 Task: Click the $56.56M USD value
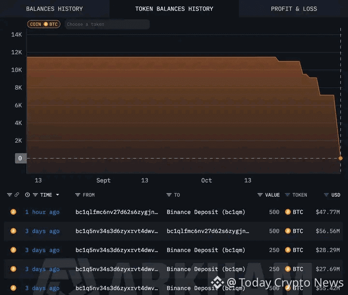click(x=328, y=231)
